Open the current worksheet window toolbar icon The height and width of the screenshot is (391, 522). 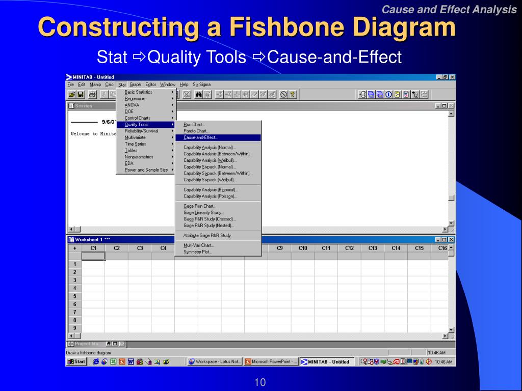pos(371,94)
